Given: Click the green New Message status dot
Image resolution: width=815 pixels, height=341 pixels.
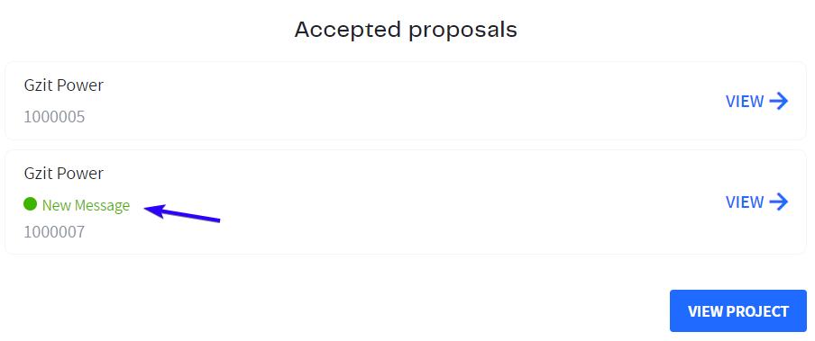Looking at the screenshot, I should 30,204.
